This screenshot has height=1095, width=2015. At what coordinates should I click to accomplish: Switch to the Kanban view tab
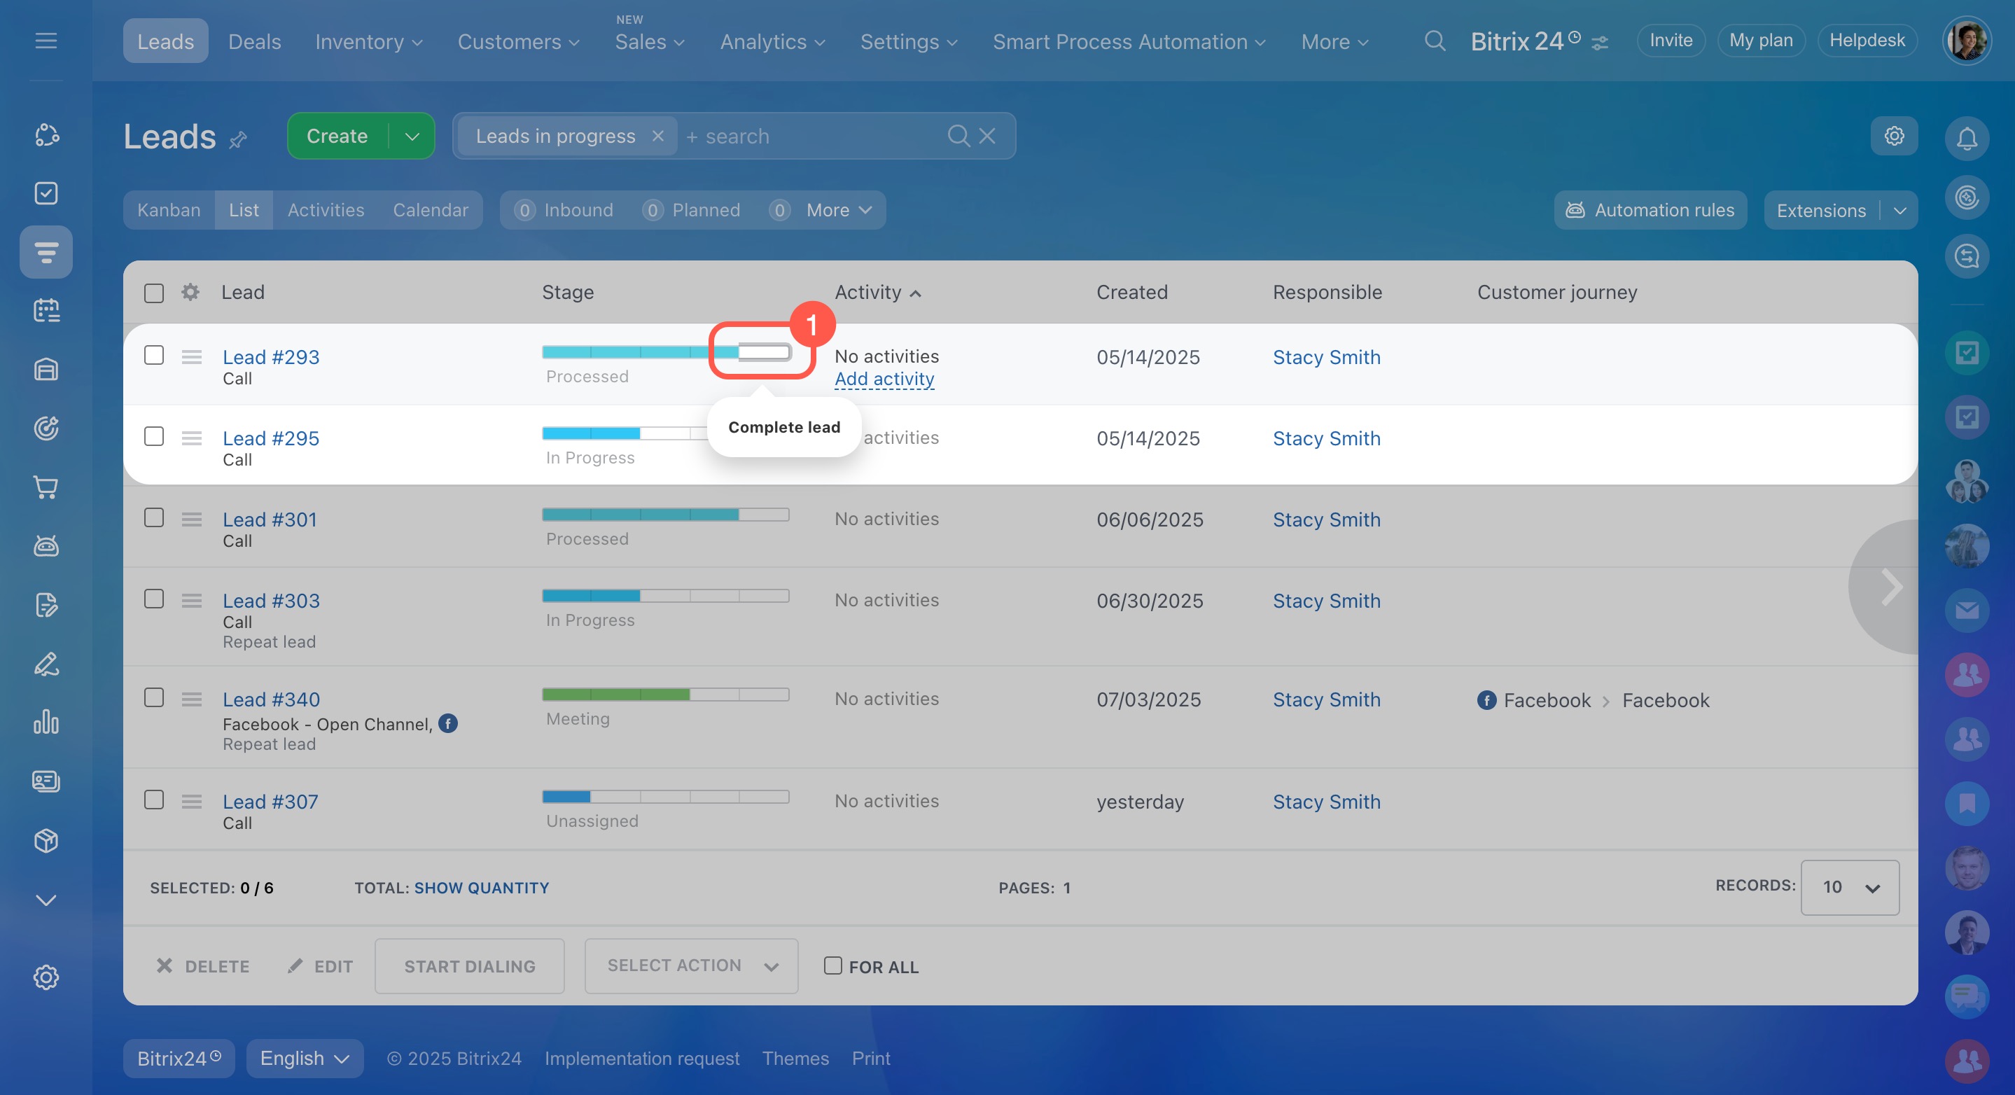(169, 211)
